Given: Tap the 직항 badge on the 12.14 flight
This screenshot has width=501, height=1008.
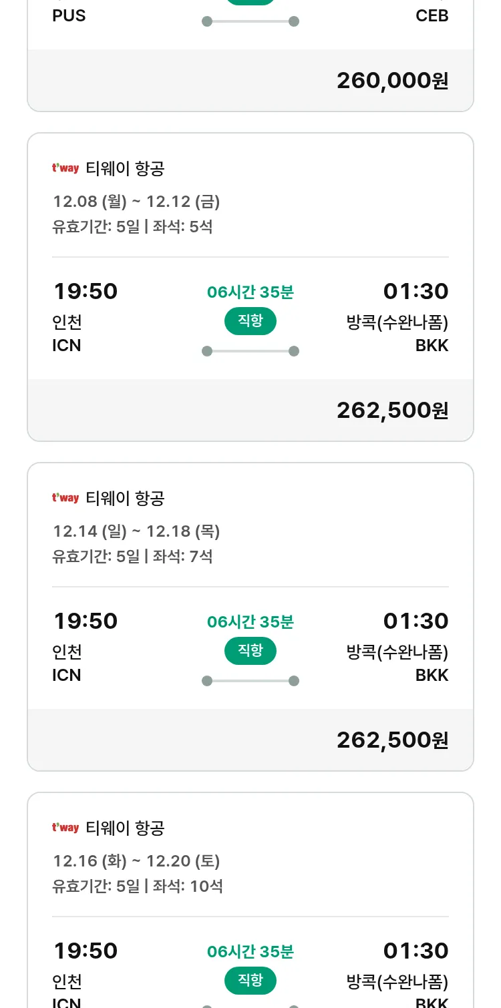Looking at the screenshot, I should click(x=251, y=651).
